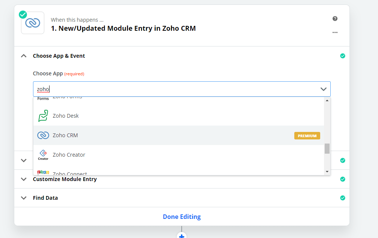378x238 pixels.
Task: Click the Zoho CRM trigger app icon
Action: (x=33, y=23)
